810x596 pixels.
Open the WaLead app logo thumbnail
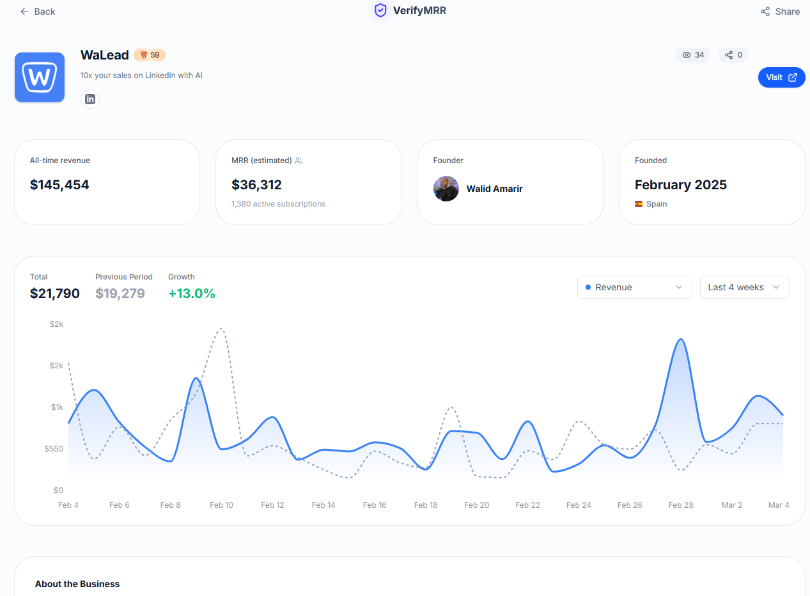point(40,77)
